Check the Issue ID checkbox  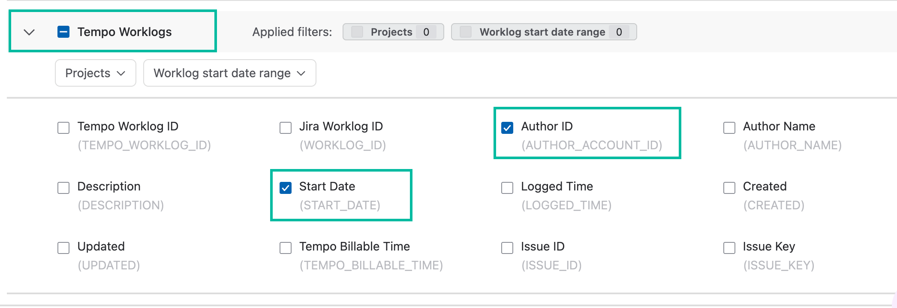507,248
